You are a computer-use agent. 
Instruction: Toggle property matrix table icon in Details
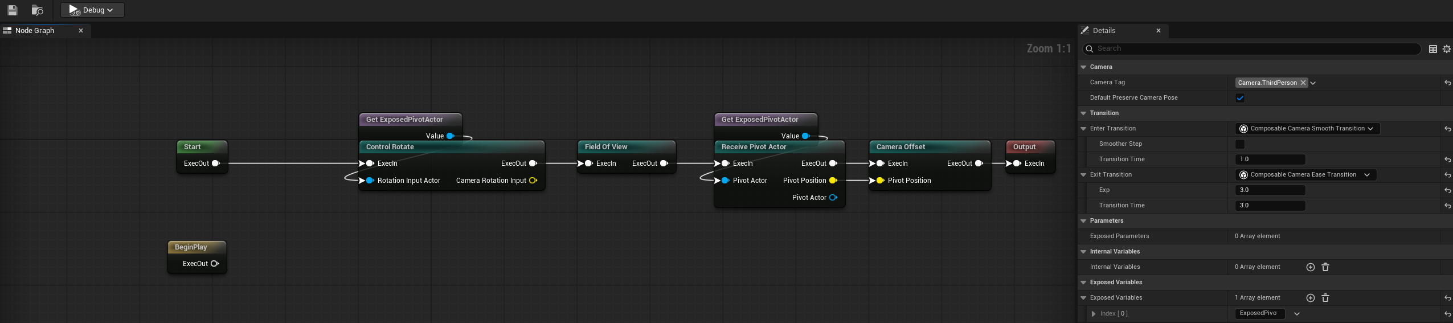tap(1432, 49)
